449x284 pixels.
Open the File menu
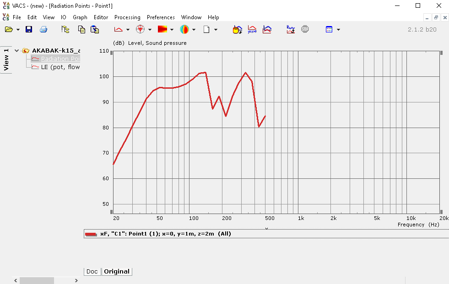point(17,17)
